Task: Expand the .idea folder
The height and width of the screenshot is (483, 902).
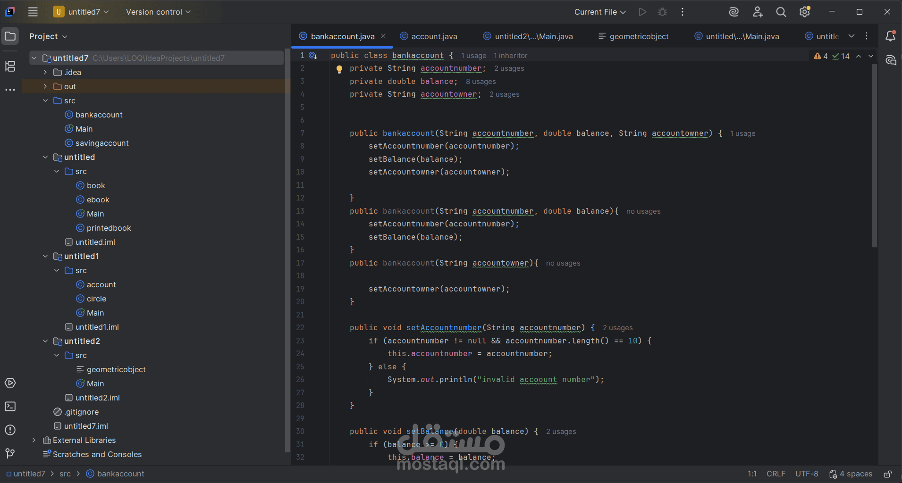Action: coord(45,72)
